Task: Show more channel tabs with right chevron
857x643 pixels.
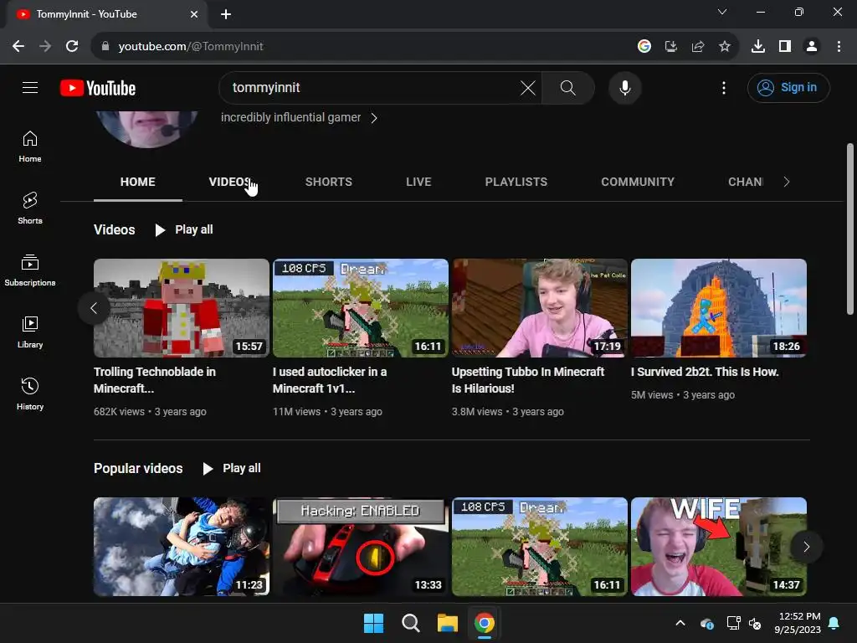Action: (x=787, y=182)
